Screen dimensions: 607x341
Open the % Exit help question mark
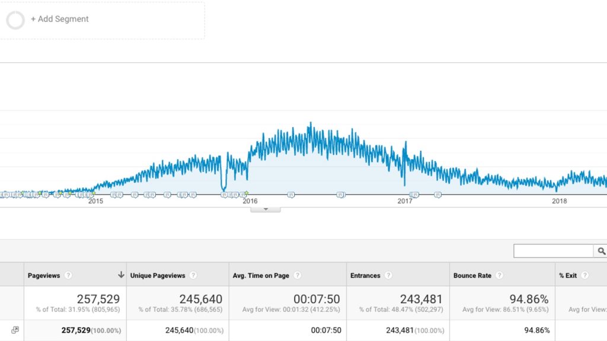585,275
